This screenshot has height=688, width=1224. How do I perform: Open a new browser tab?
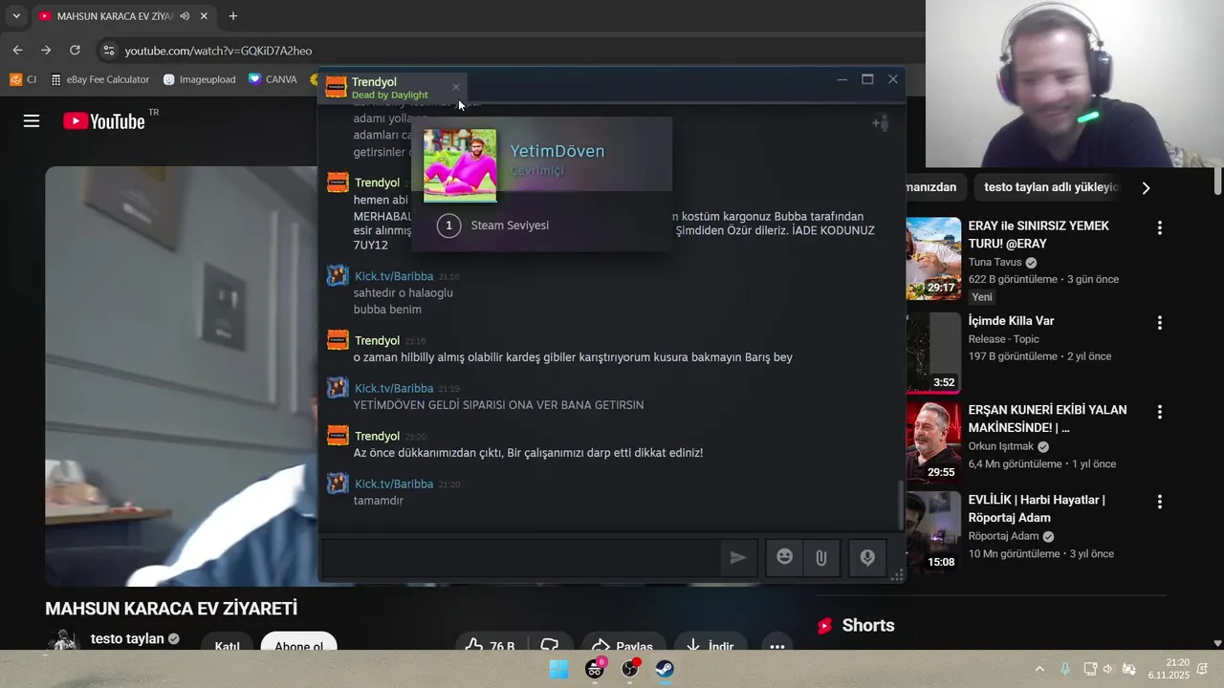[233, 16]
